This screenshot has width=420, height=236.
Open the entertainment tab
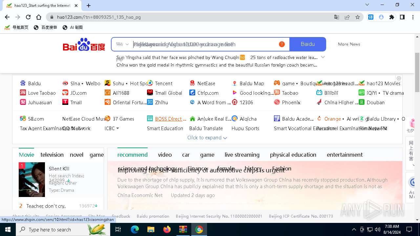[x=345, y=155]
